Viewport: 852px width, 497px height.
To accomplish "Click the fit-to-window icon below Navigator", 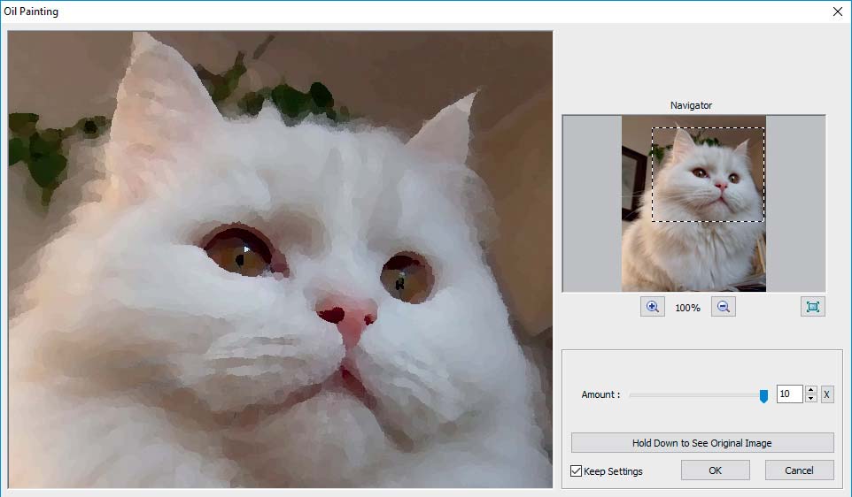I will pos(813,307).
